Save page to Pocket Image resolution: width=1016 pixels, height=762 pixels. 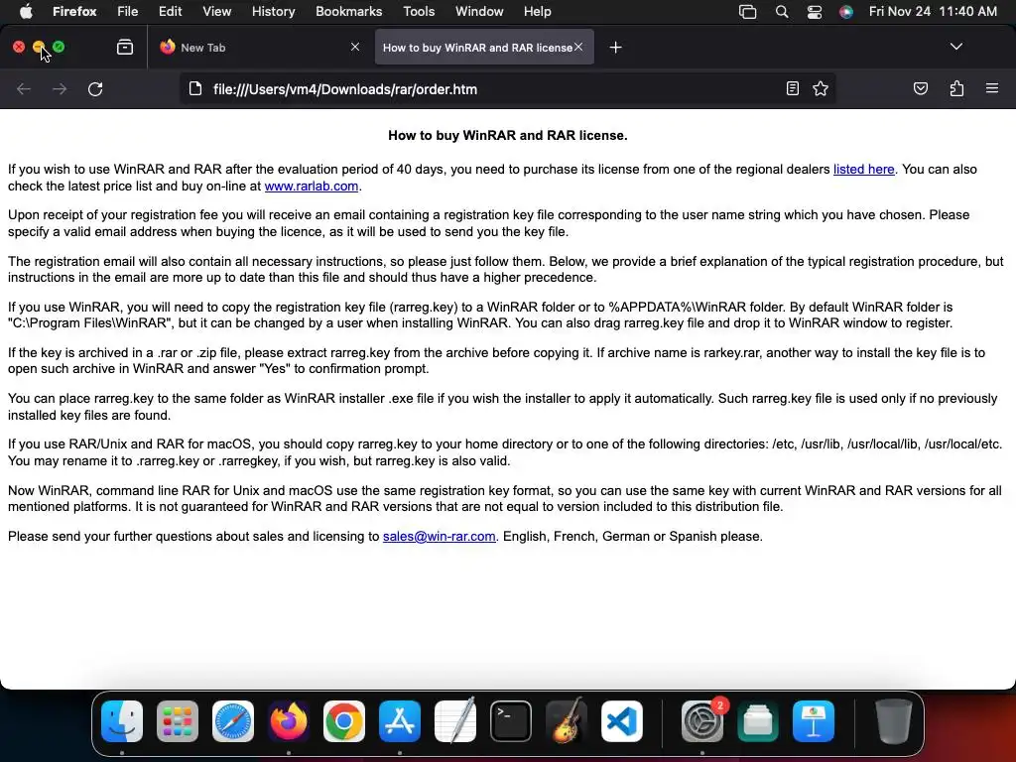pyautogui.click(x=920, y=88)
